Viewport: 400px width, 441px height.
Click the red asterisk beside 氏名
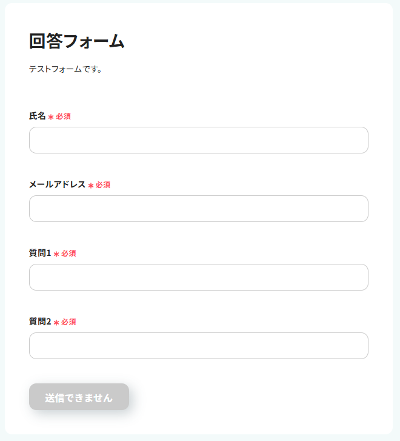tap(51, 116)
